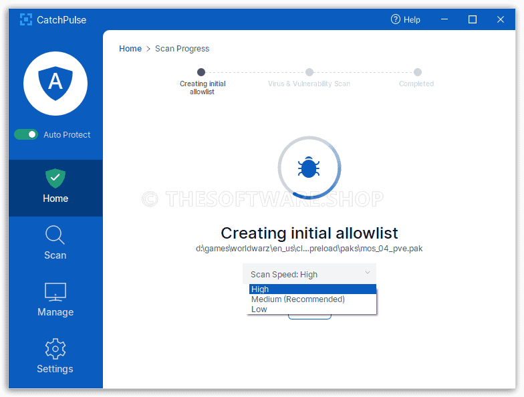Viewport: 524px width, 397px height.
Task: Click the monitor Manage icon
Action: pyautogui.click(x=55, y=291)
